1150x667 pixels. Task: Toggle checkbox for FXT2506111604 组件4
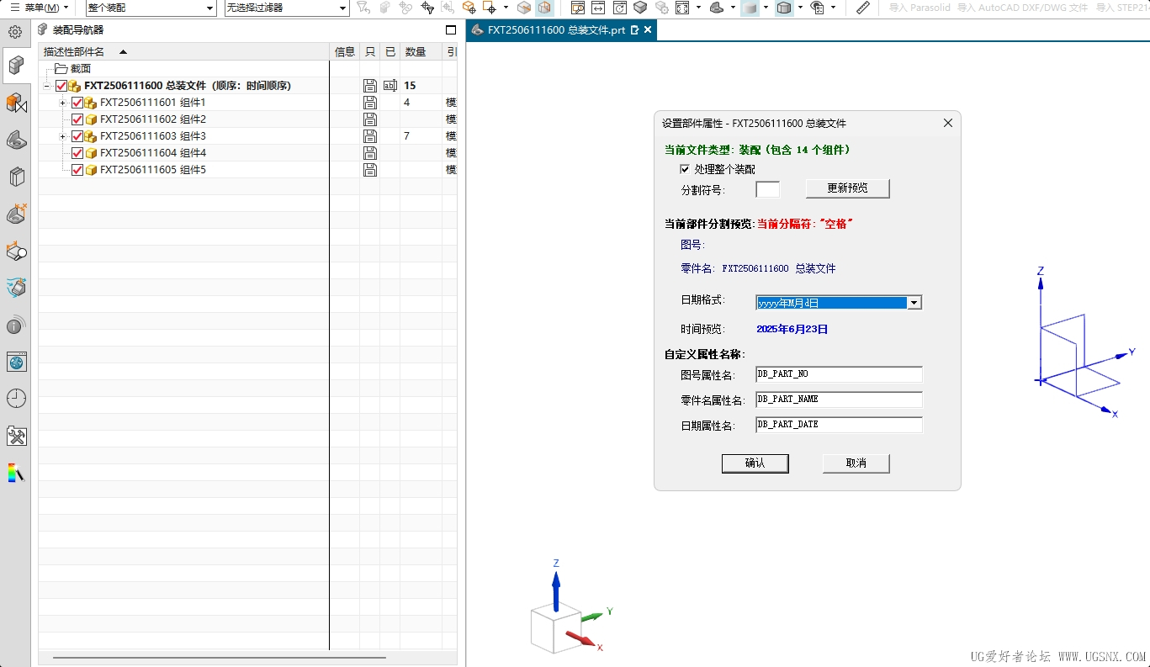tap(77, 153)
